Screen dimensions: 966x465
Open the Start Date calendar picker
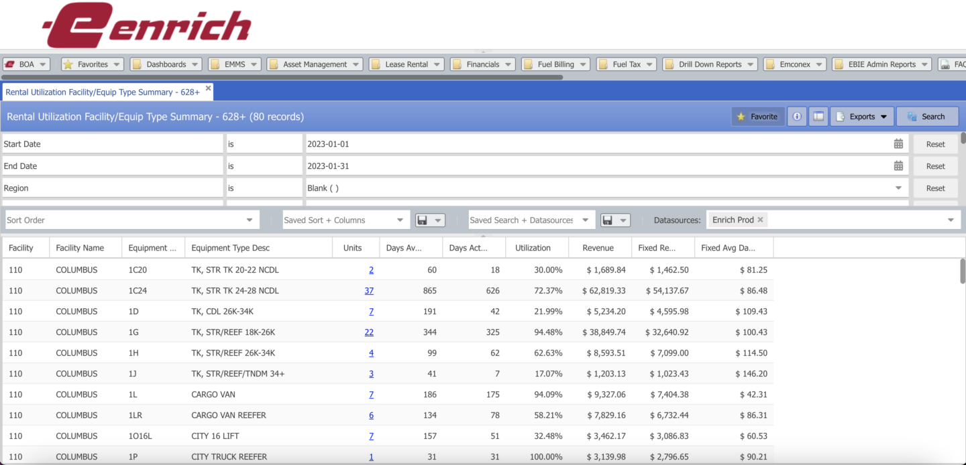click(x=899, y=143)
